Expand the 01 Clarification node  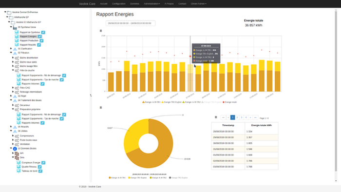pos(11,49)
